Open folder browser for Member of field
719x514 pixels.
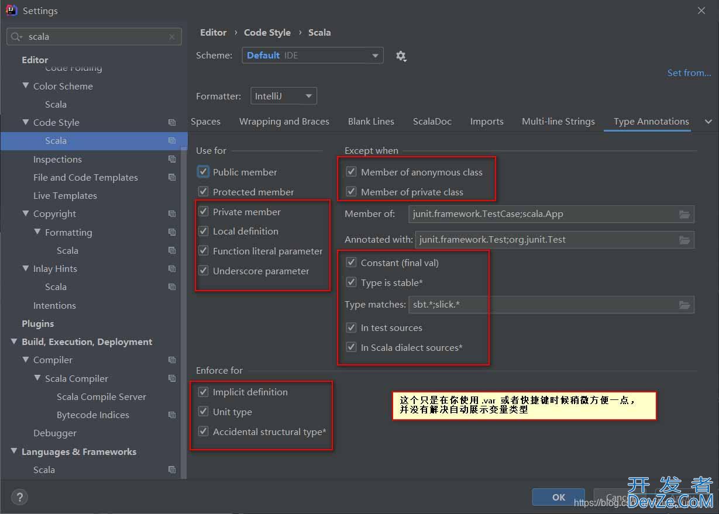click(x=684, y=214)
